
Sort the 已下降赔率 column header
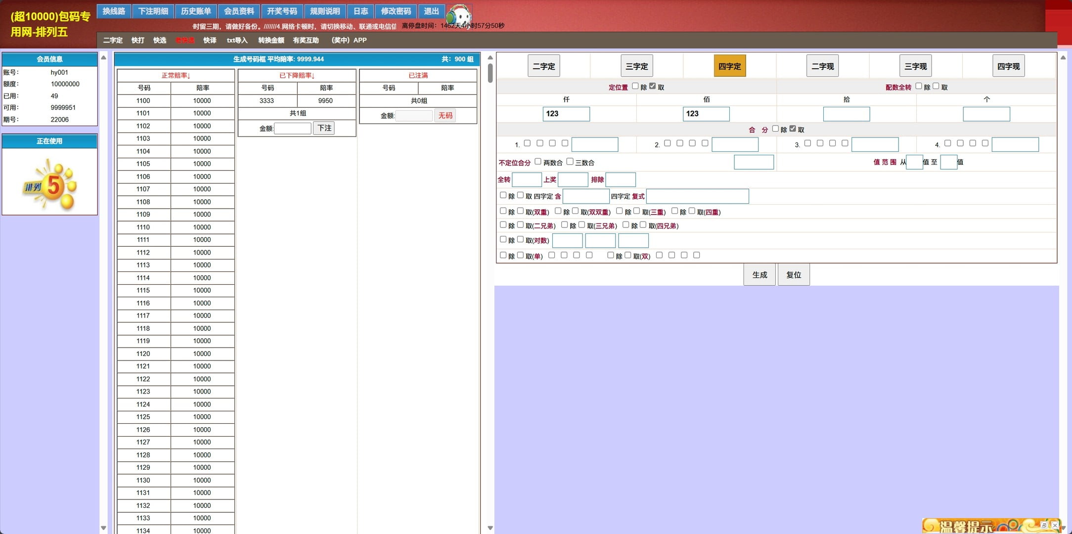point(297,76)
